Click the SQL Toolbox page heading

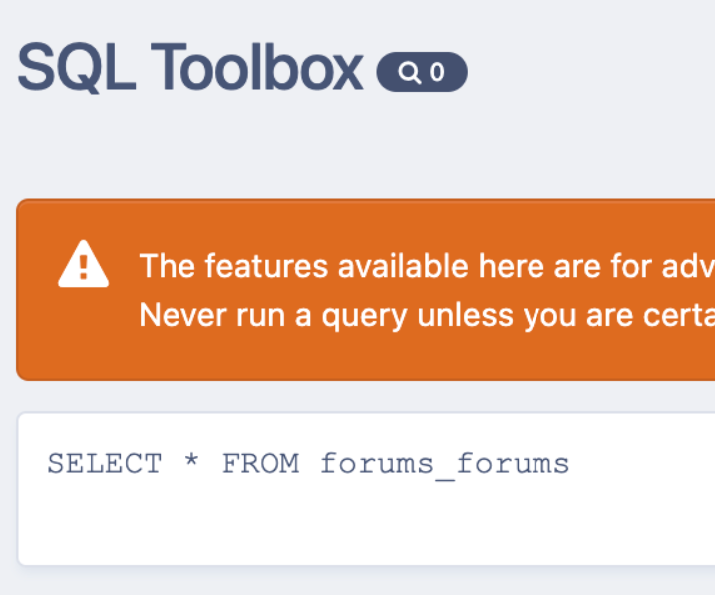coord(190,68)
